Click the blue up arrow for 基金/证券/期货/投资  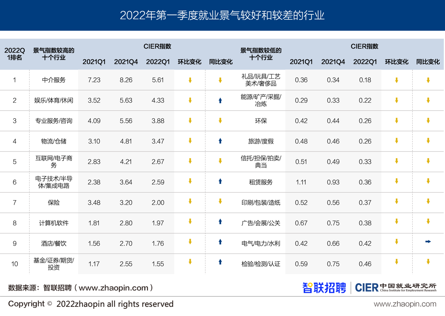(220, 262)
